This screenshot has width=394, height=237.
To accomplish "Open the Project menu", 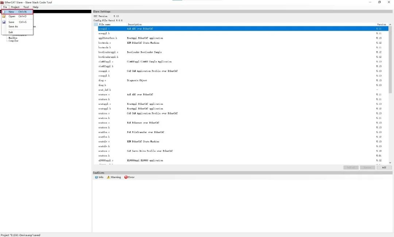I will pyautogui.click(x=15, y=7).
